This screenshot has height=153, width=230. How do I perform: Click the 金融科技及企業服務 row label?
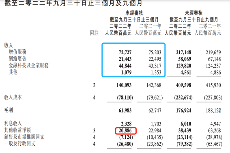pos(29,65)
